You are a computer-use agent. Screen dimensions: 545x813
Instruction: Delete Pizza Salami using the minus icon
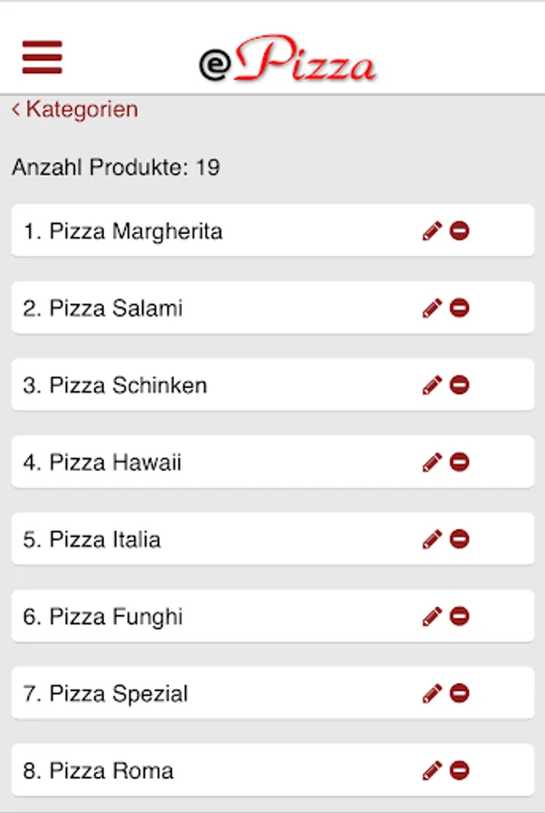459,309
